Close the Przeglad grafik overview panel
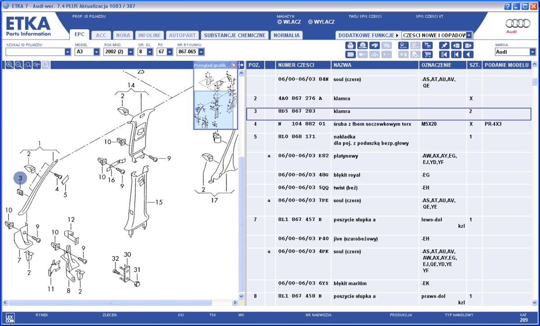 tap(234, 65)
